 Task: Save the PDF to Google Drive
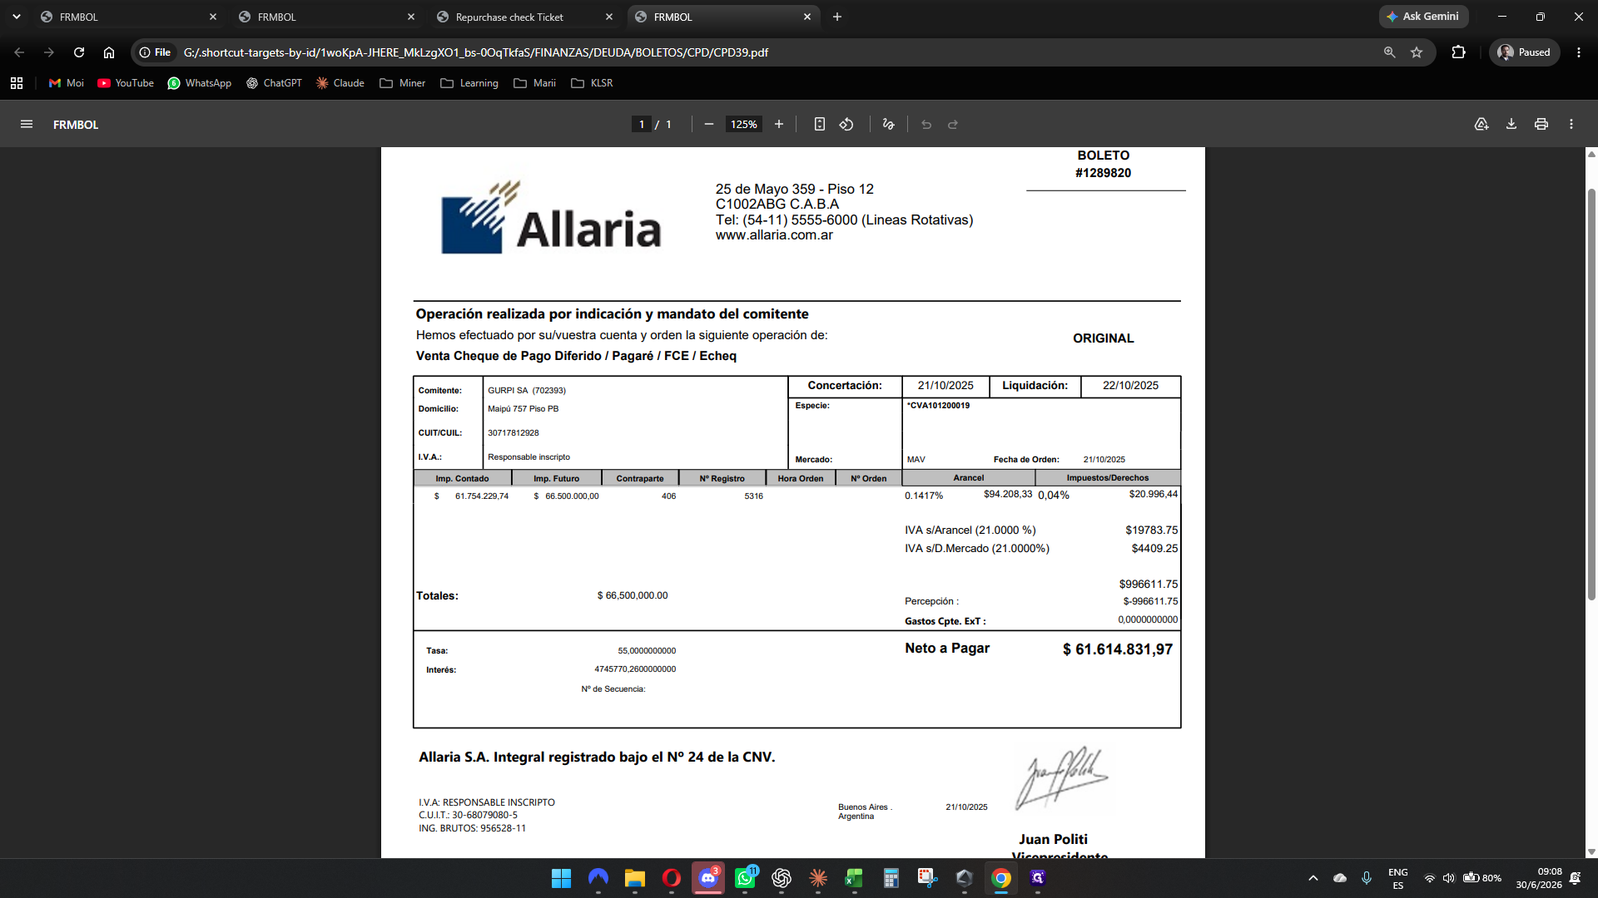click(x=1481, y=124)
